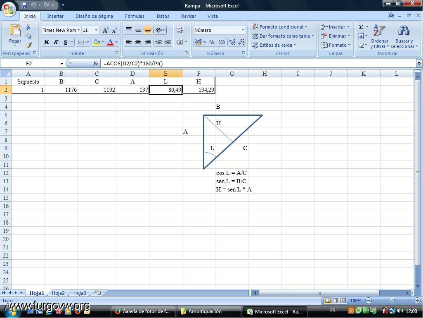Open Buscar y seleccionar with binoculars icon
Viewport: 423px width, 318px height.
point(404,36)
